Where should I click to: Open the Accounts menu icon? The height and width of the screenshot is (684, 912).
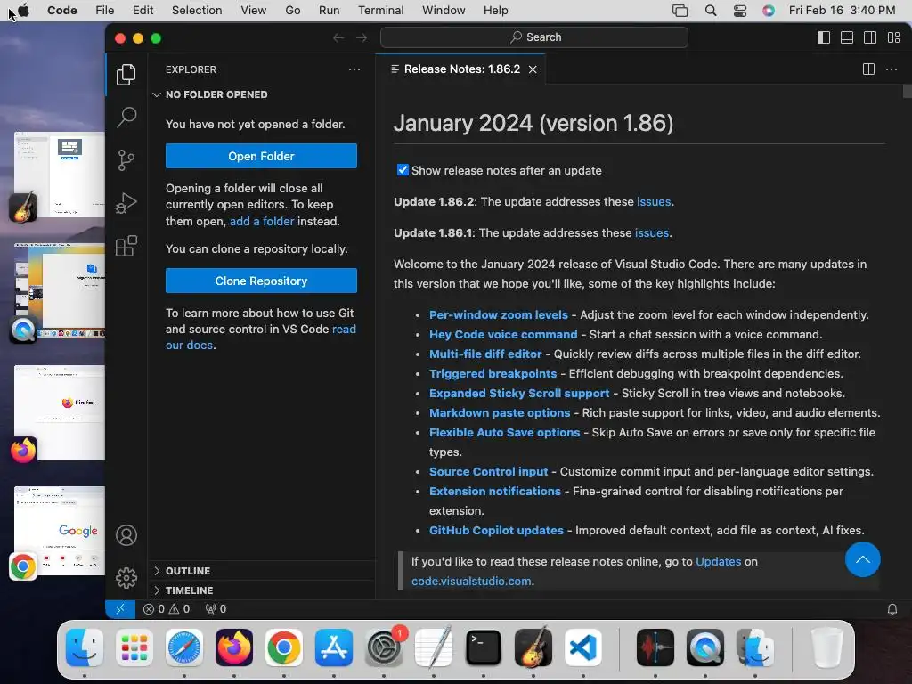click(x=126, y=535)
